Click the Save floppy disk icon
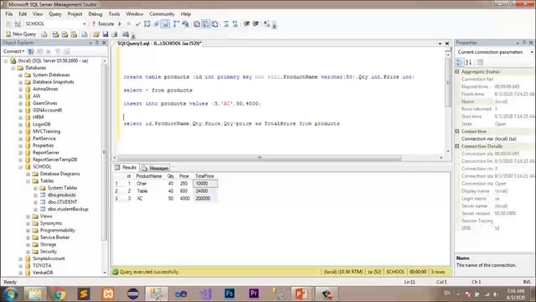Image resolution: width=536 pixels, height=302 pixels. click(106, 34)
